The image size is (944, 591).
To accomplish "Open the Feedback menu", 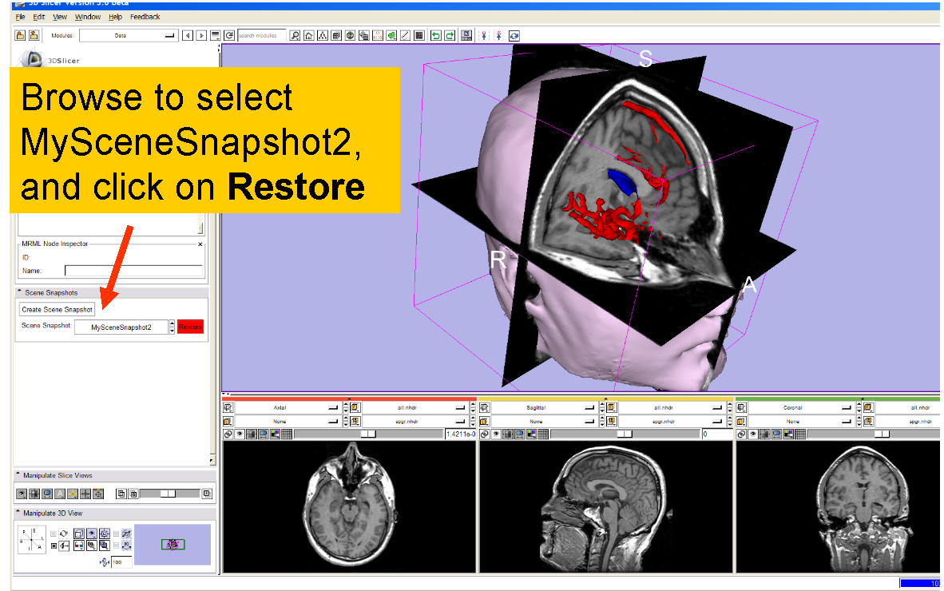I will coord(145,17).
